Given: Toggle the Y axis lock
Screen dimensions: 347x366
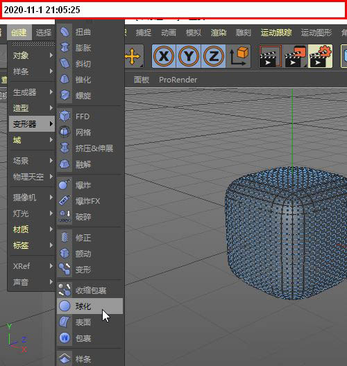Looking at the screenshot, I should tap(188, 56).
